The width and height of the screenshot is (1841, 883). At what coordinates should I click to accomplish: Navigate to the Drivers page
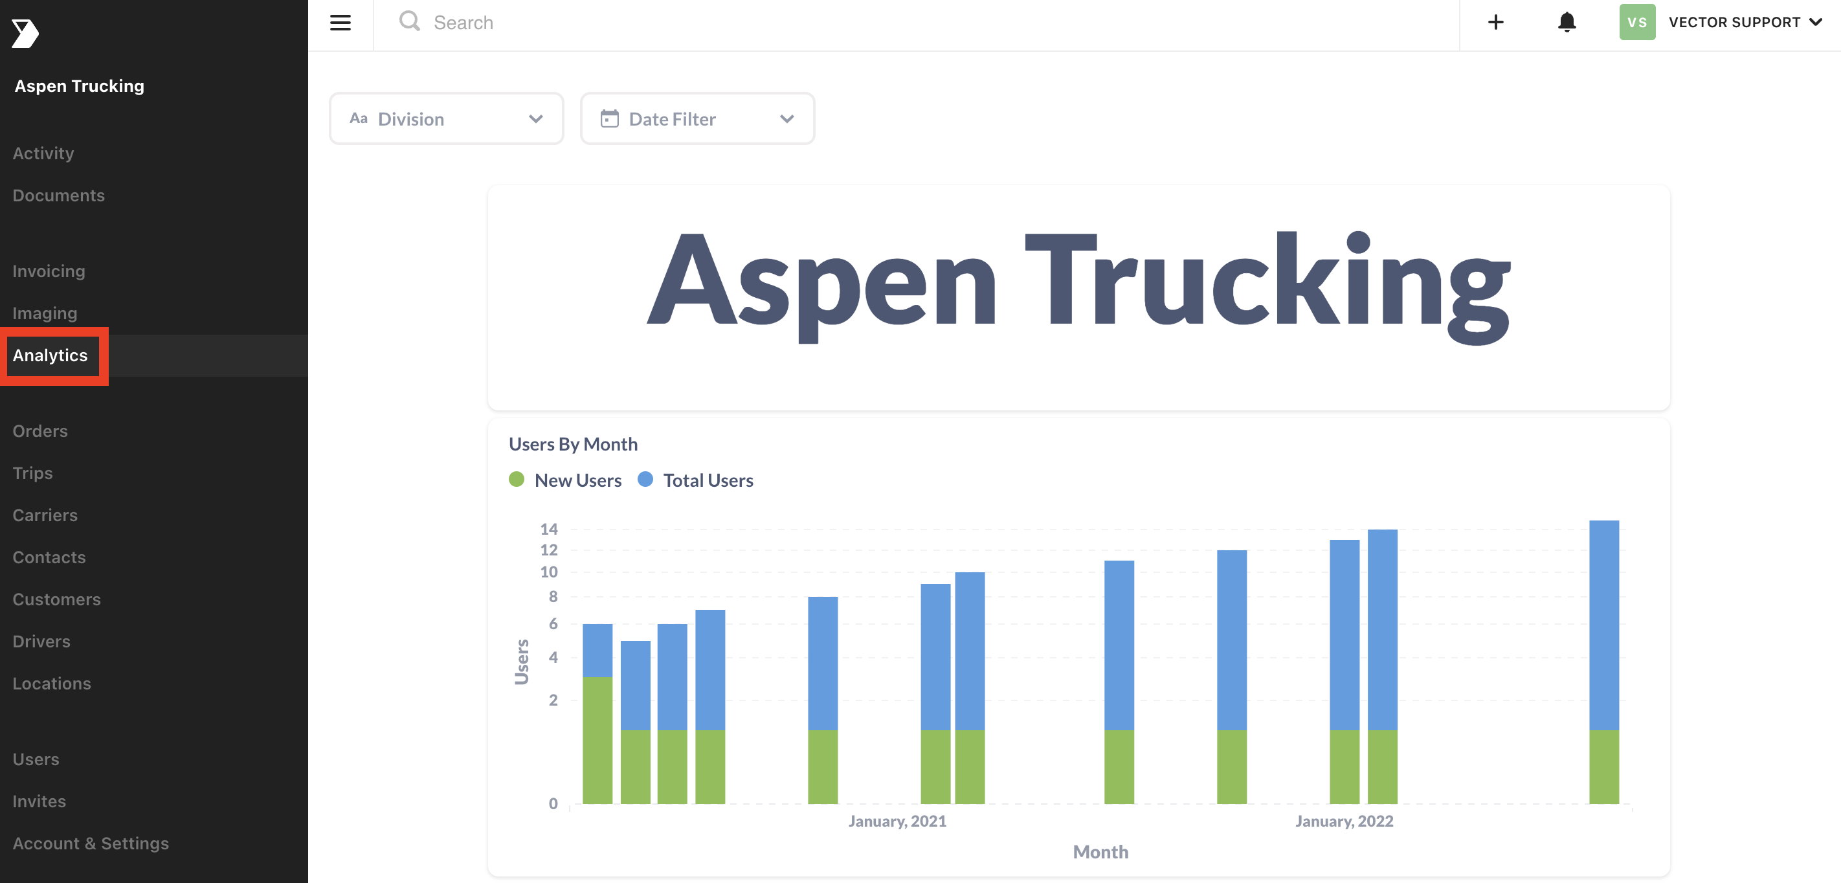(x=41, y=641)
